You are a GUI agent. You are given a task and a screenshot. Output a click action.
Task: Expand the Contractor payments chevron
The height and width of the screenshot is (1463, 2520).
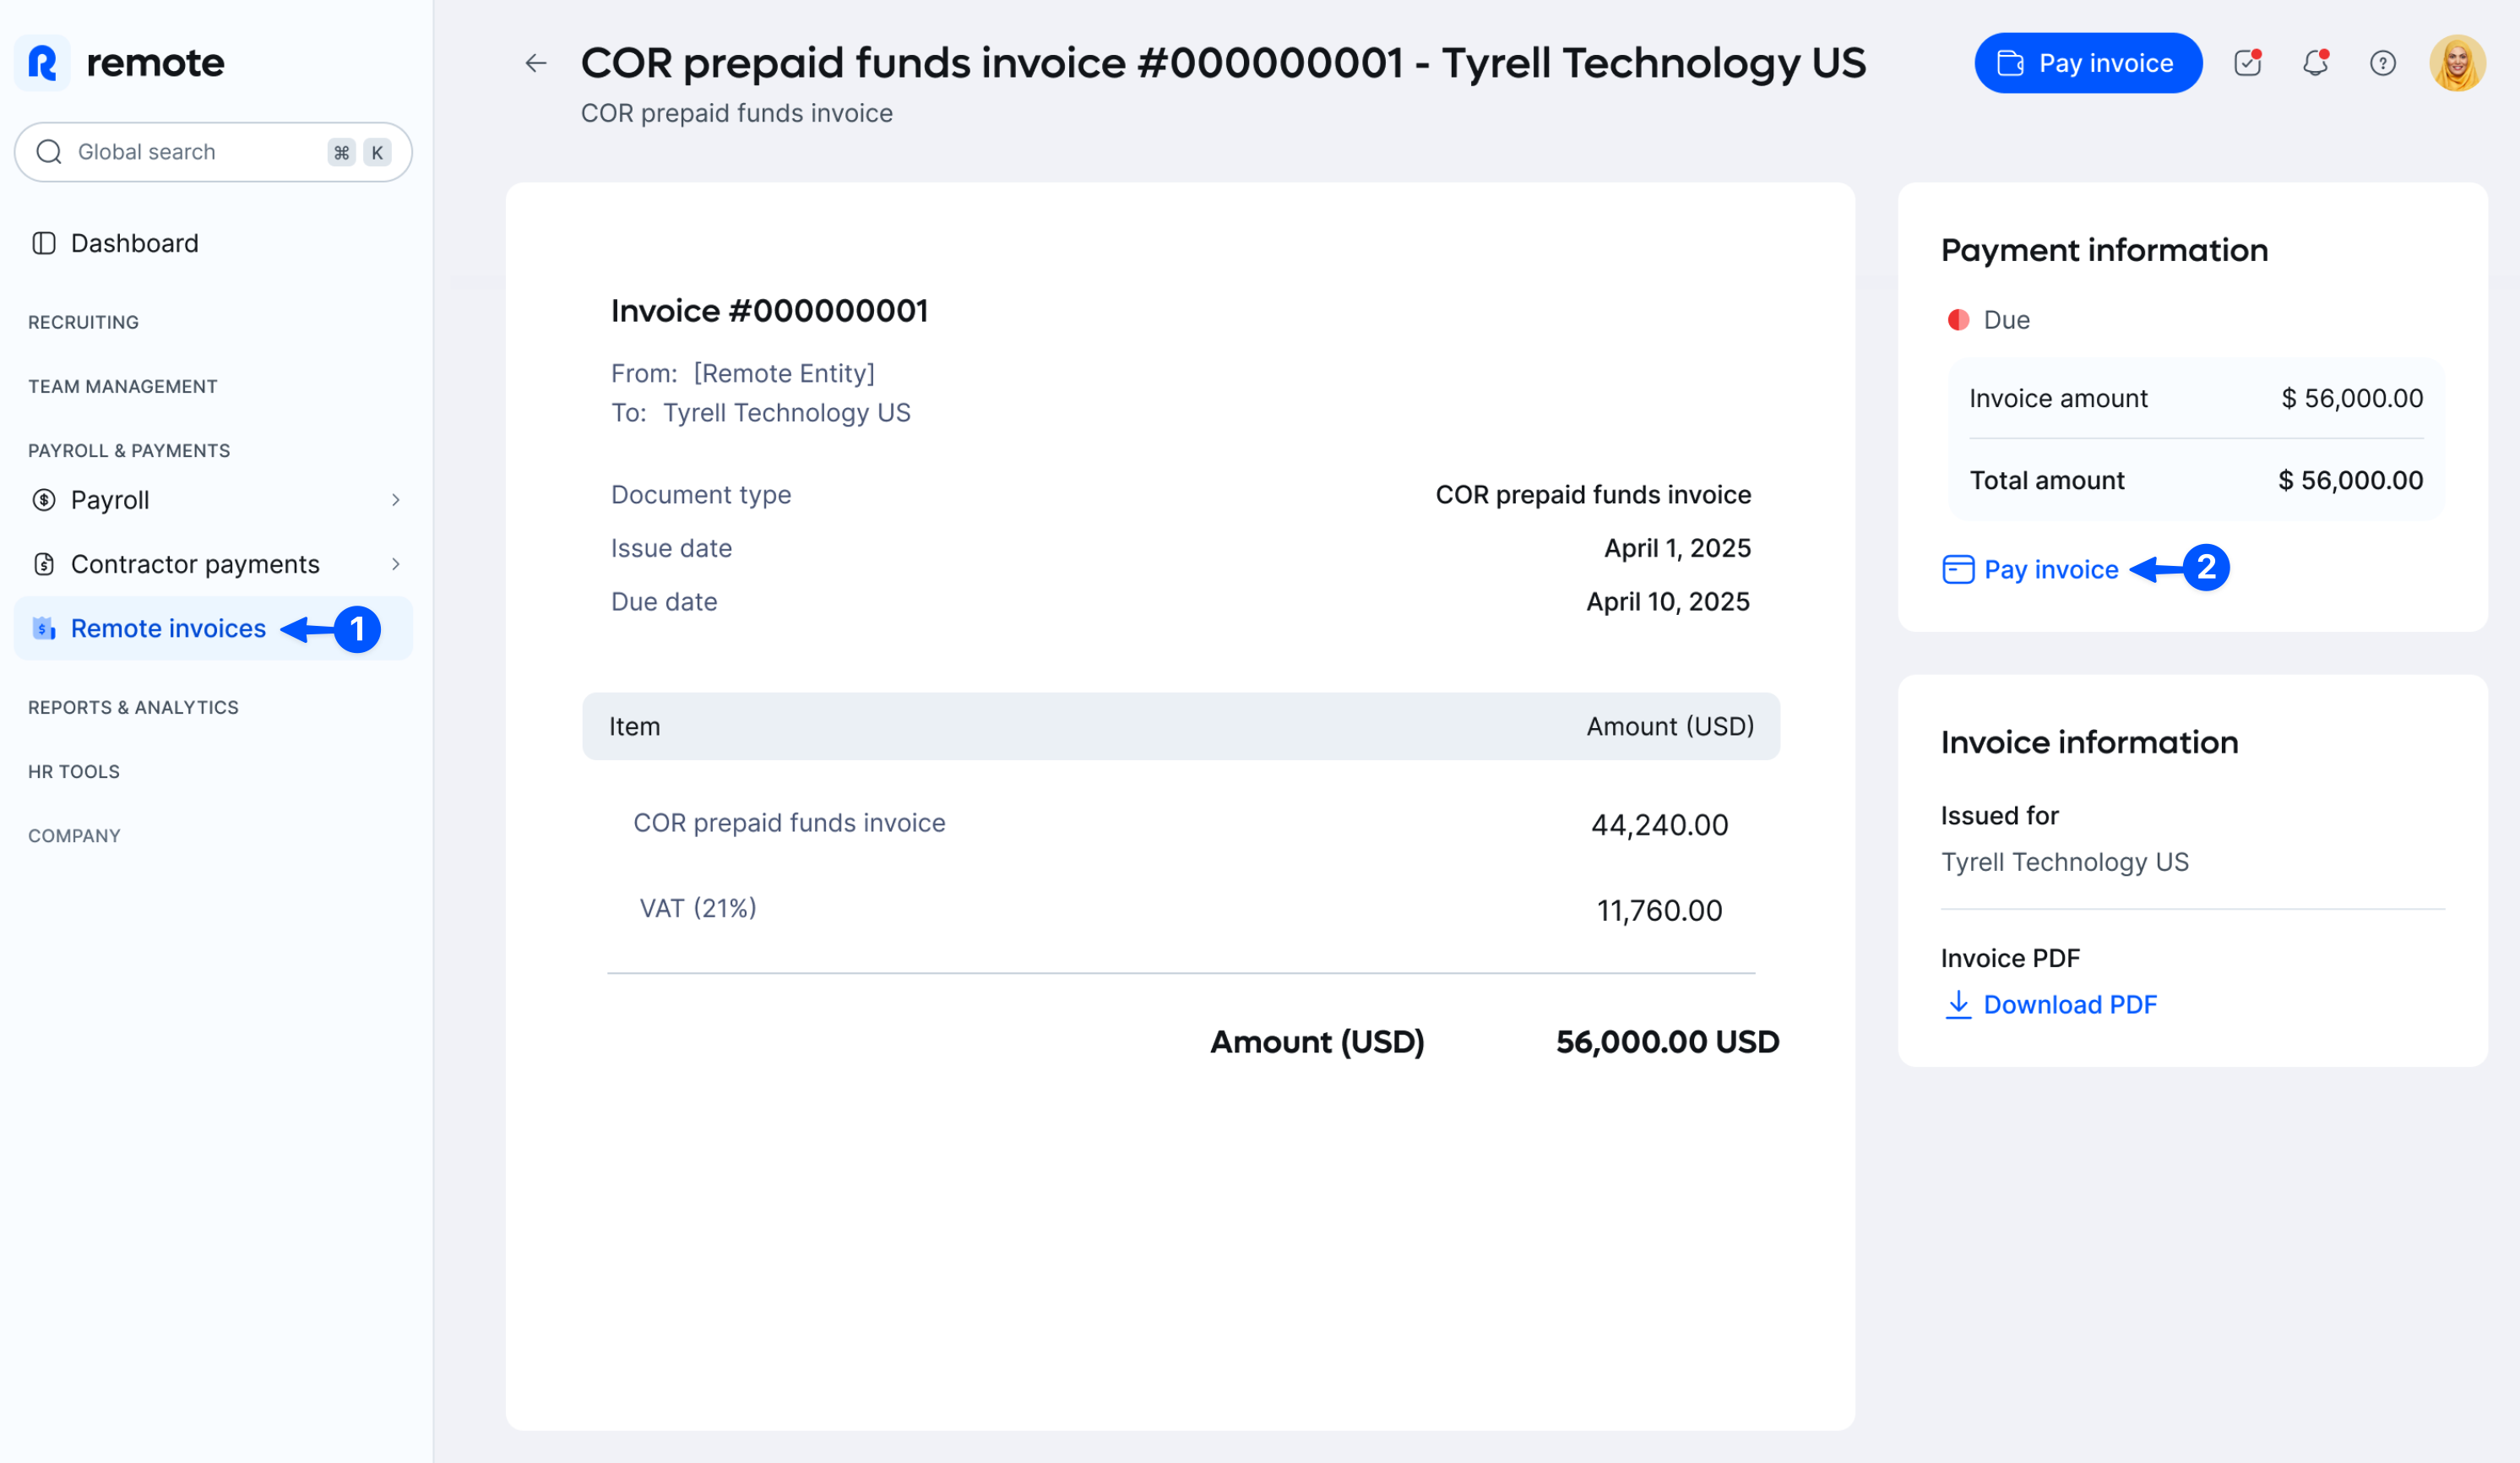tap(396, 564)
